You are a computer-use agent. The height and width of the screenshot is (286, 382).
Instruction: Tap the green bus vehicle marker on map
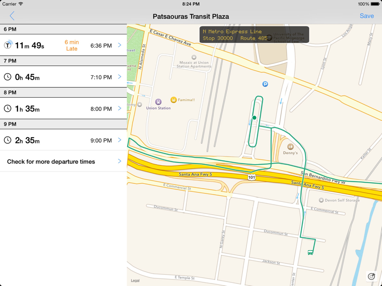[x=310, y=252]
